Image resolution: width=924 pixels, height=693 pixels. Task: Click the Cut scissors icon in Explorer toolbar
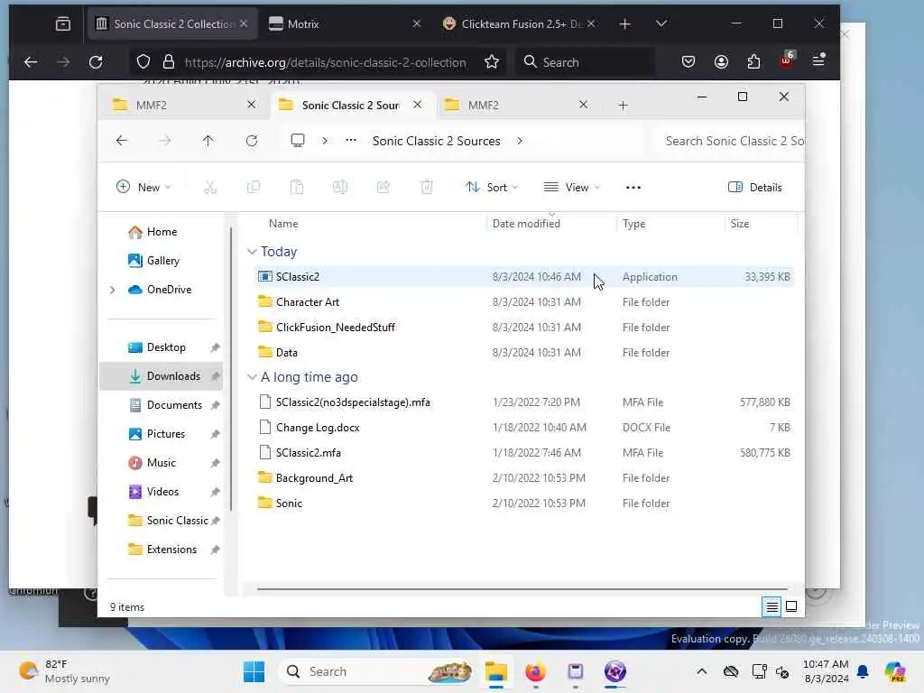[x=210, y=188]
